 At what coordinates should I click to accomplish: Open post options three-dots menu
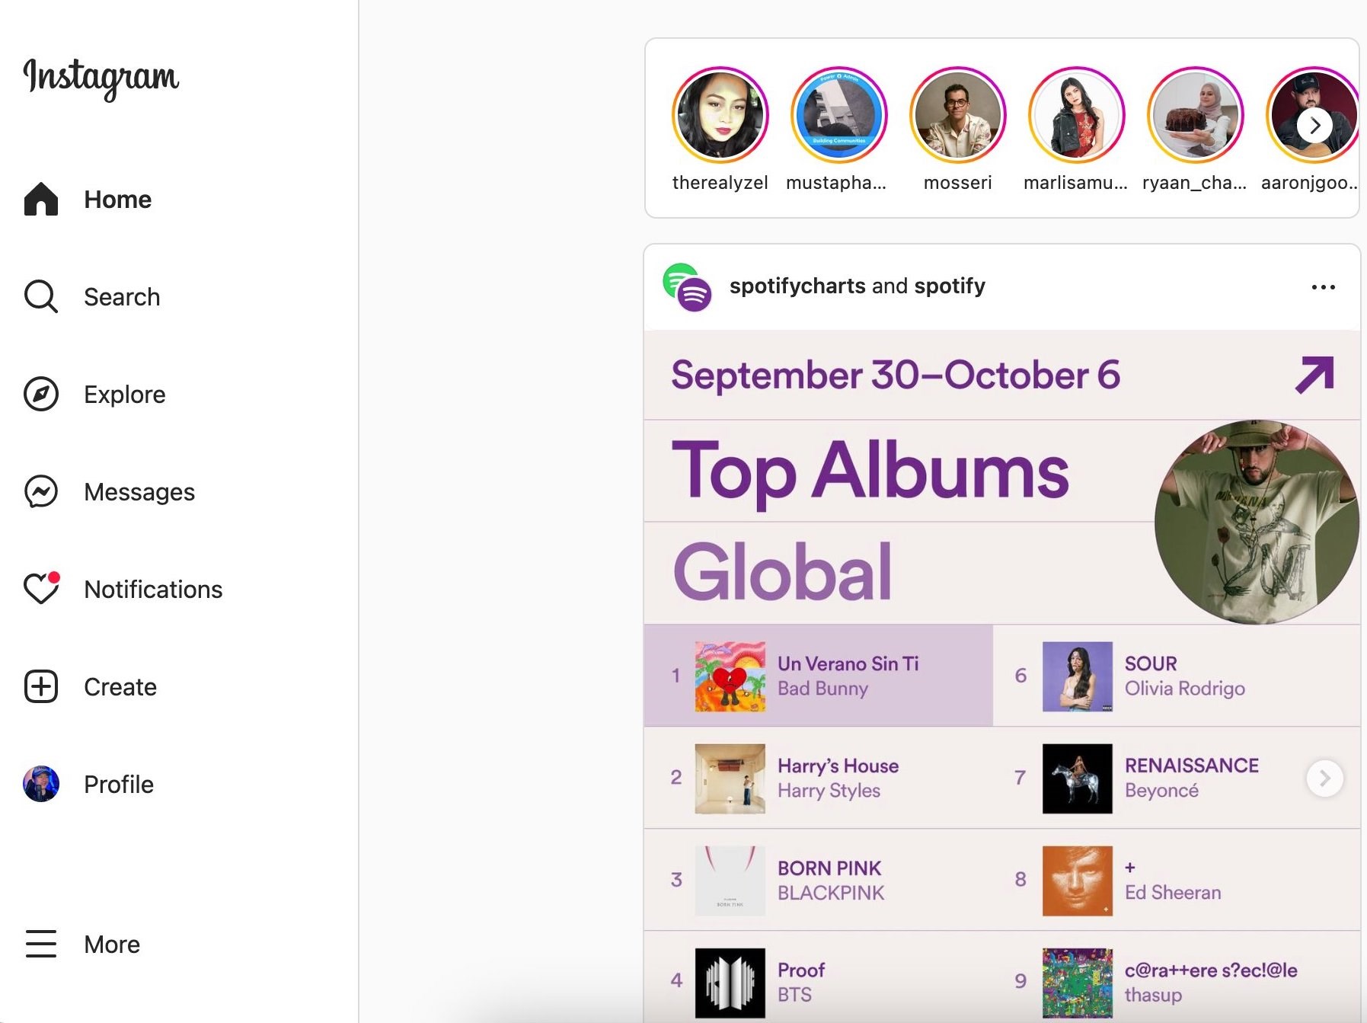tap(1324, 287)
